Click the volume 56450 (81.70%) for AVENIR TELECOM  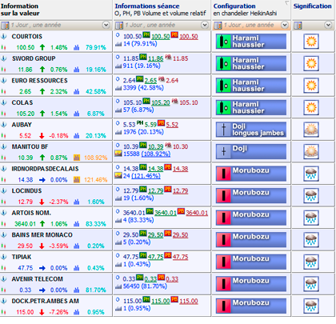click(145, 286)
